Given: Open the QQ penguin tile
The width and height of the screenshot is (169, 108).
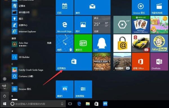Looking at the screenshot, I should coord(102,43).
